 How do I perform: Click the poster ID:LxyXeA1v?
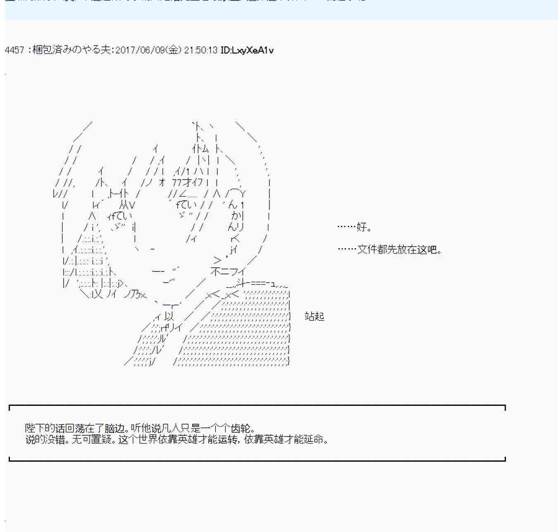click(247, 50)
